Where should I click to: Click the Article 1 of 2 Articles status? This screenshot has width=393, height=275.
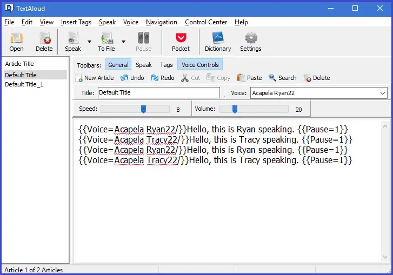34,270
